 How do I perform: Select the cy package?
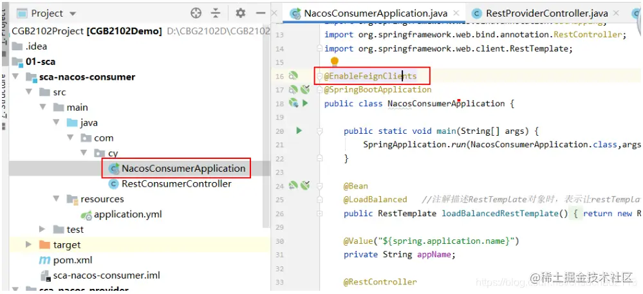(x=106, y=153)
